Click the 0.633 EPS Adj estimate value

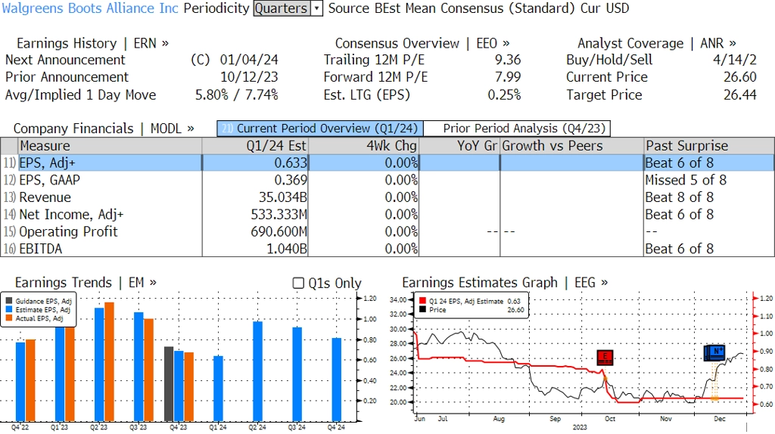291,163
